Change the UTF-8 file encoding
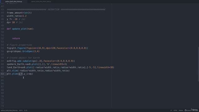199x112 pixels. [175, 110]
